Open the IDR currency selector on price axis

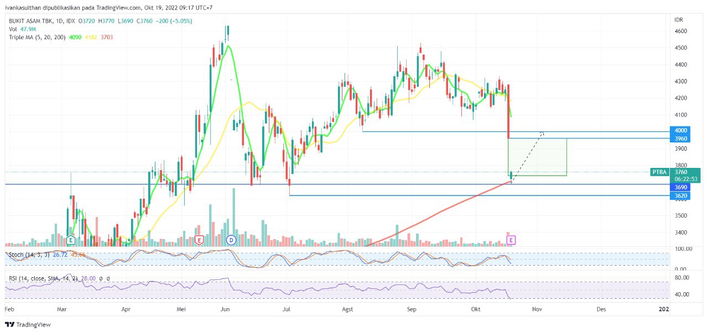tap(679, 20)
